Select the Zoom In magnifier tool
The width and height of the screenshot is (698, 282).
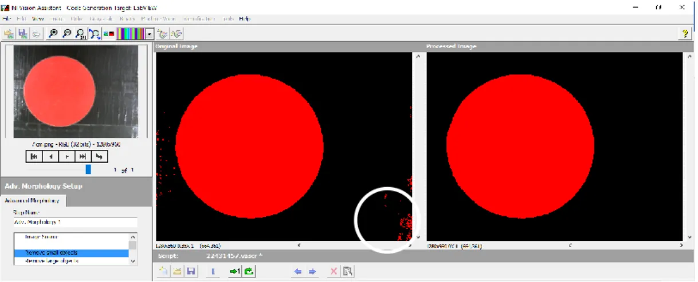point(53,34)
